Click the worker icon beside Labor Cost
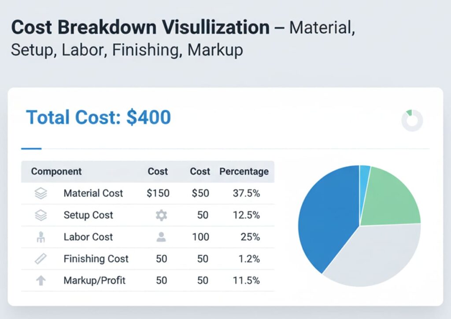The width and height of the screenshot is (451, 319). click(40, 237)
